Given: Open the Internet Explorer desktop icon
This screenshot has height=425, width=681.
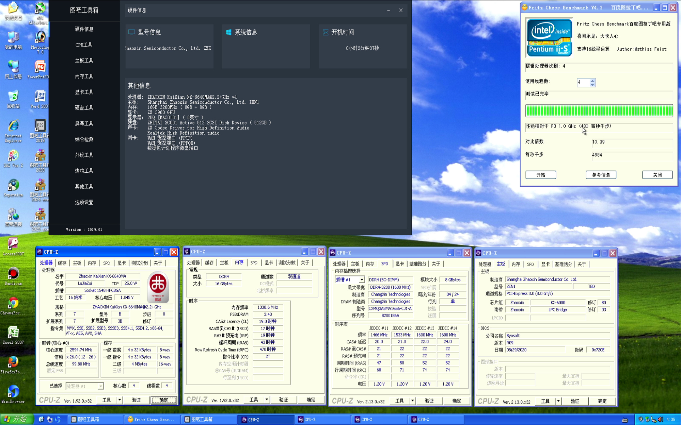Looking at the screenshot, I should coord(13,131).
